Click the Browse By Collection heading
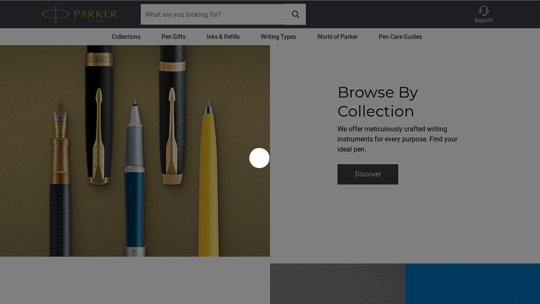540x304 pixels. click(x=377, y=102)
